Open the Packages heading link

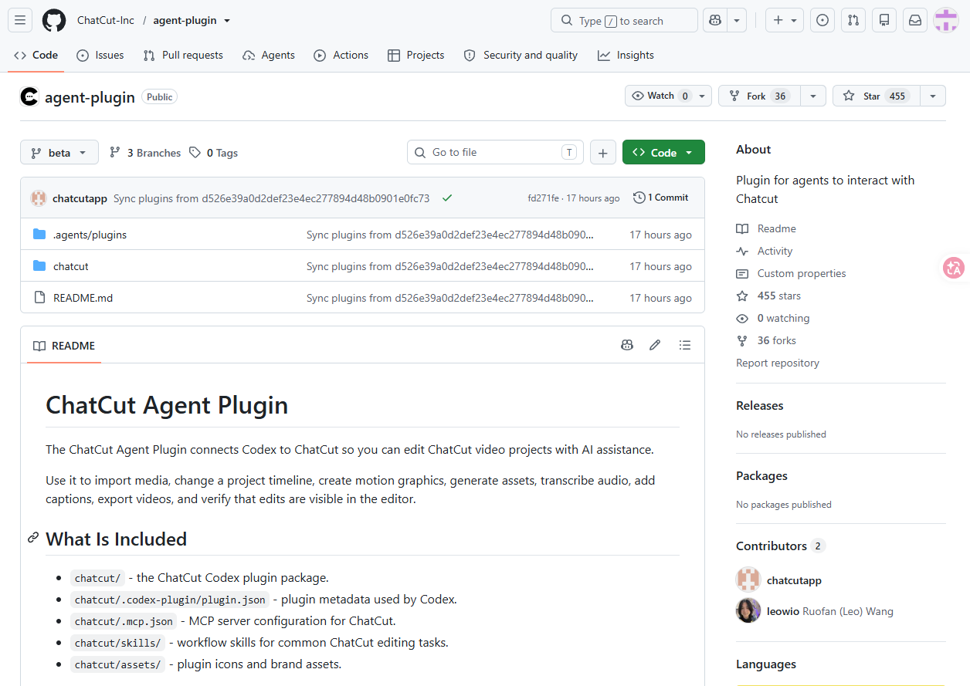point(761,475)
